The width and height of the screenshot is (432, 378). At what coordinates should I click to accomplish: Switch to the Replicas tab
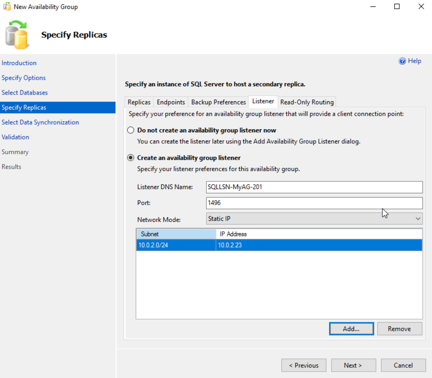click(139, 102)
